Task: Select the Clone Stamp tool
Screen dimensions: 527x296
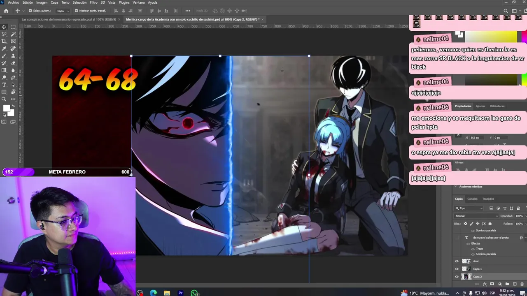Action: pos(13,56)
